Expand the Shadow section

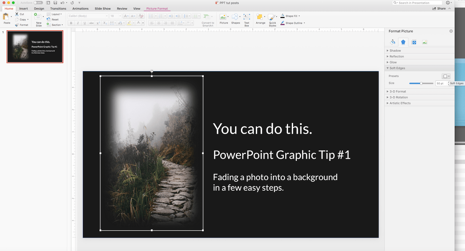396,50
